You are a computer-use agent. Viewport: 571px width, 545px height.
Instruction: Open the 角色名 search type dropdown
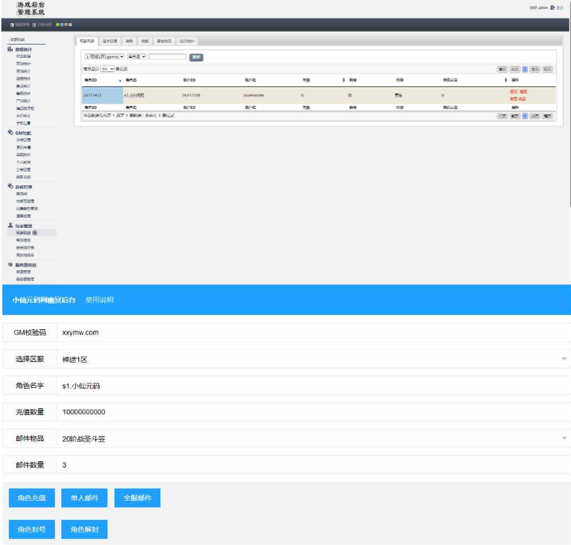[x=136, y=57]
